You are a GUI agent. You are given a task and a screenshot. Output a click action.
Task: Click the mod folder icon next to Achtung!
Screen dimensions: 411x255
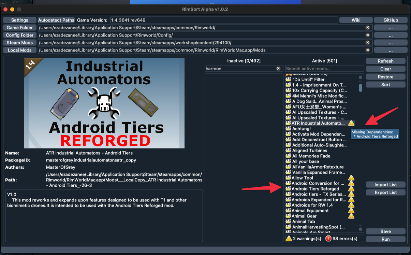coord(288,128)
